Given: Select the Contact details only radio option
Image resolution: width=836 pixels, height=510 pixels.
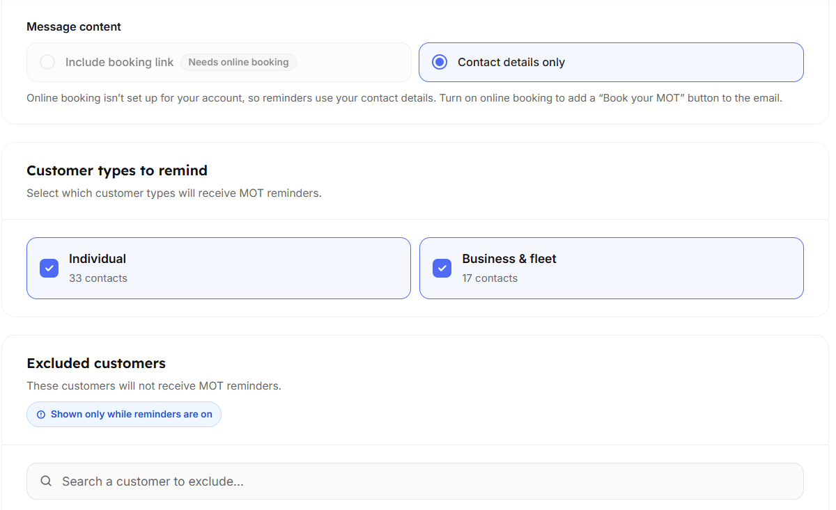Looking at the screenshot, I should tap(440, 62).
